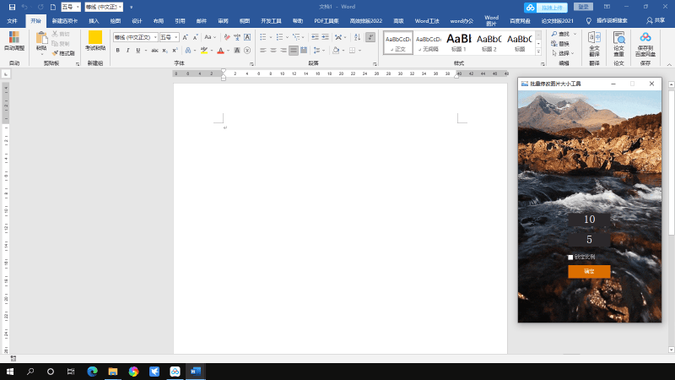Click the width field showing 10
Viewport: 675px width, 380px height.
(x=589, y=220)
